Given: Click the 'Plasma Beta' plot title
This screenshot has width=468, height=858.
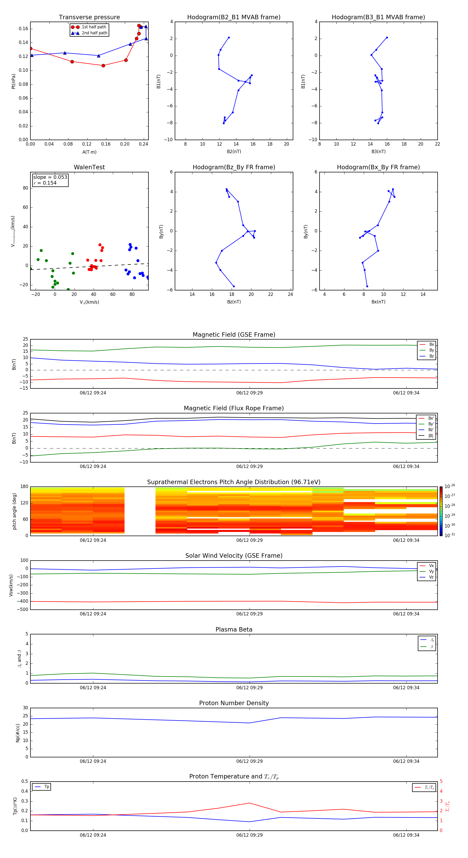Looking at the screenshot, I should click(x=234, y=630).
